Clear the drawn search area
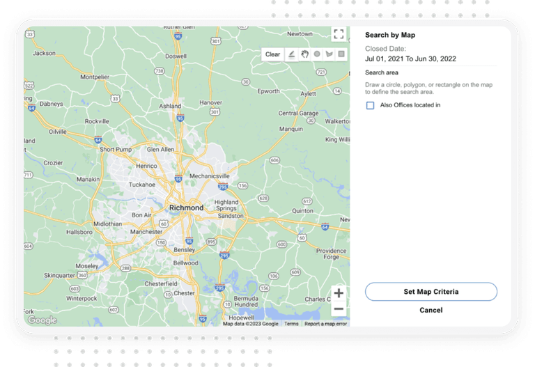The height and width of the screenshot is (367, 535). 272,54
